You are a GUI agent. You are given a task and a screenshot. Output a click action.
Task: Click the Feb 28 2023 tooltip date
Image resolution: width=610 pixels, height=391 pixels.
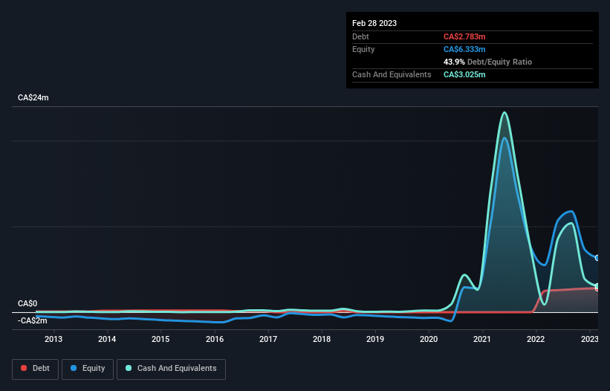[x=374, y=23]
